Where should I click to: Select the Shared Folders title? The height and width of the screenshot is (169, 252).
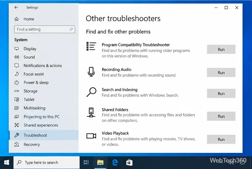(115, 110)
